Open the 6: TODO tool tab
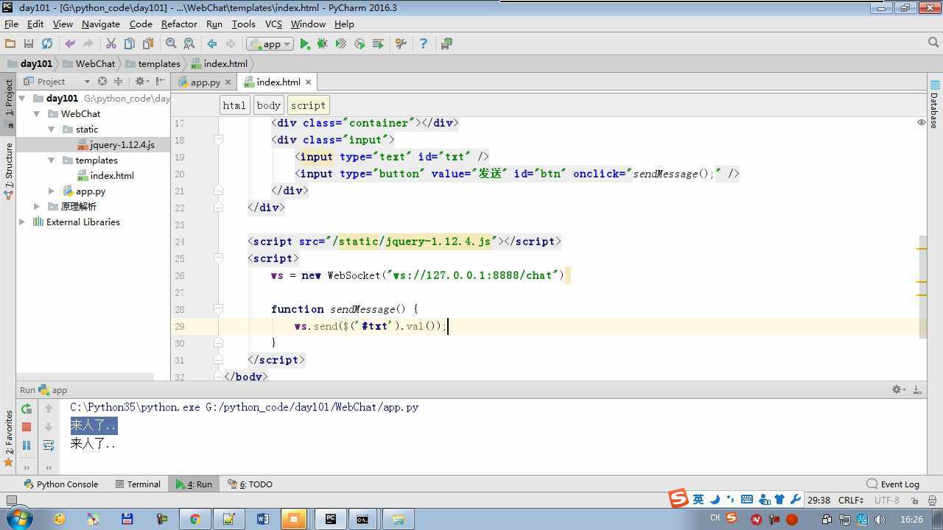The image size is (943, 530). [250, 484]
